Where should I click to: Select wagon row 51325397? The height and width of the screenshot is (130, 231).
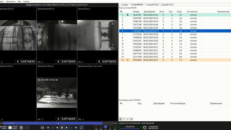point(175,47)
